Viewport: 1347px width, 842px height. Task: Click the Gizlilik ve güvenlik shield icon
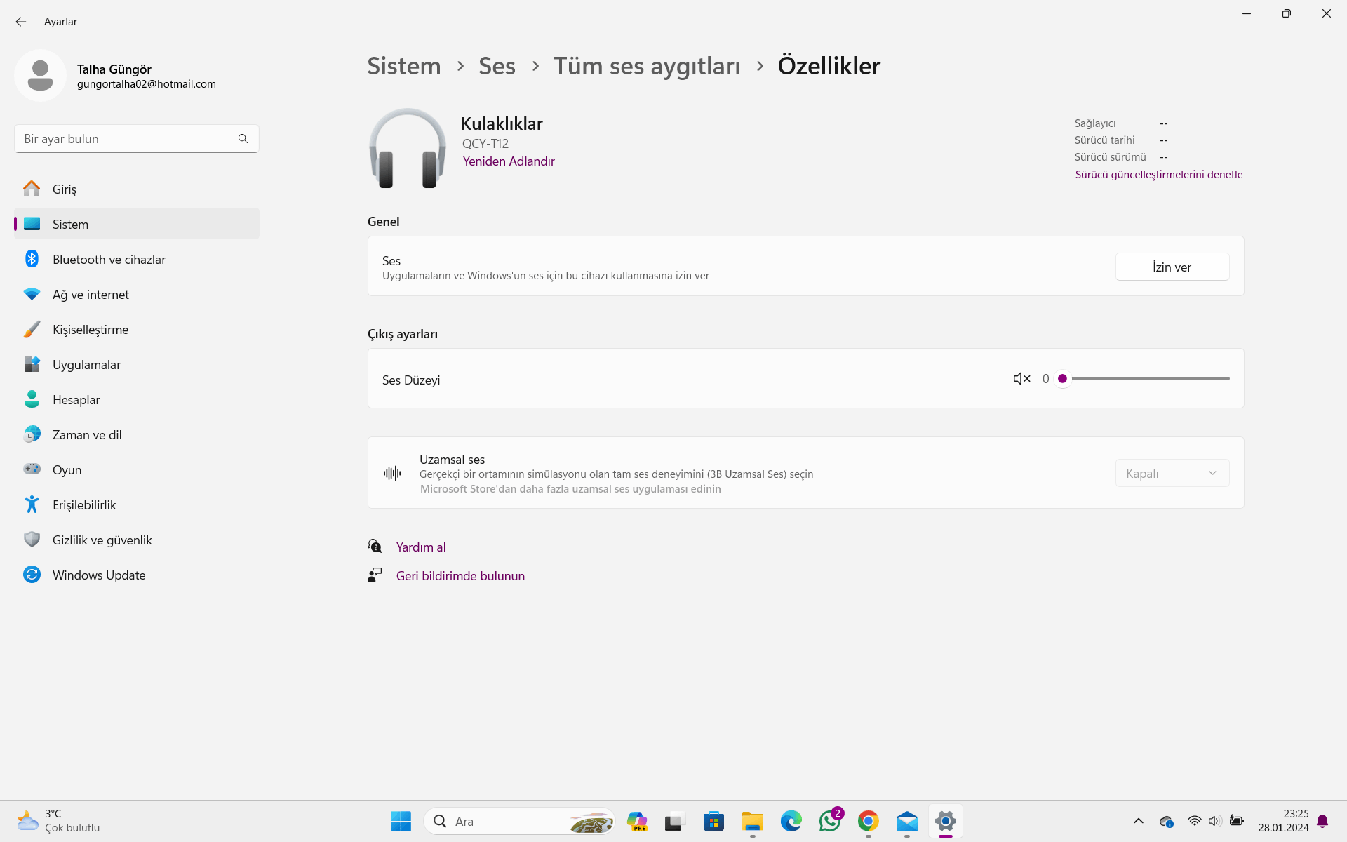(x=32, y=540)
